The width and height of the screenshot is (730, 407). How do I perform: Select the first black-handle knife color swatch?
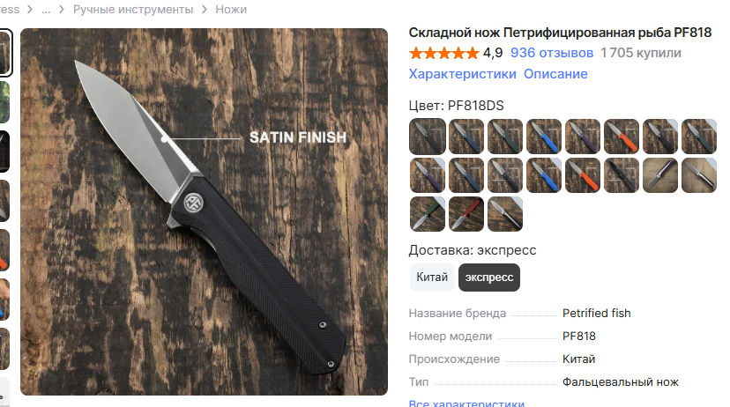[428, 137]
